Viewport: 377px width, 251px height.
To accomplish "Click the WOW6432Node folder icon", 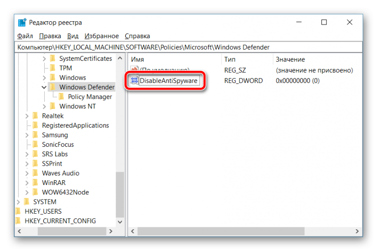I will point(35,192).
